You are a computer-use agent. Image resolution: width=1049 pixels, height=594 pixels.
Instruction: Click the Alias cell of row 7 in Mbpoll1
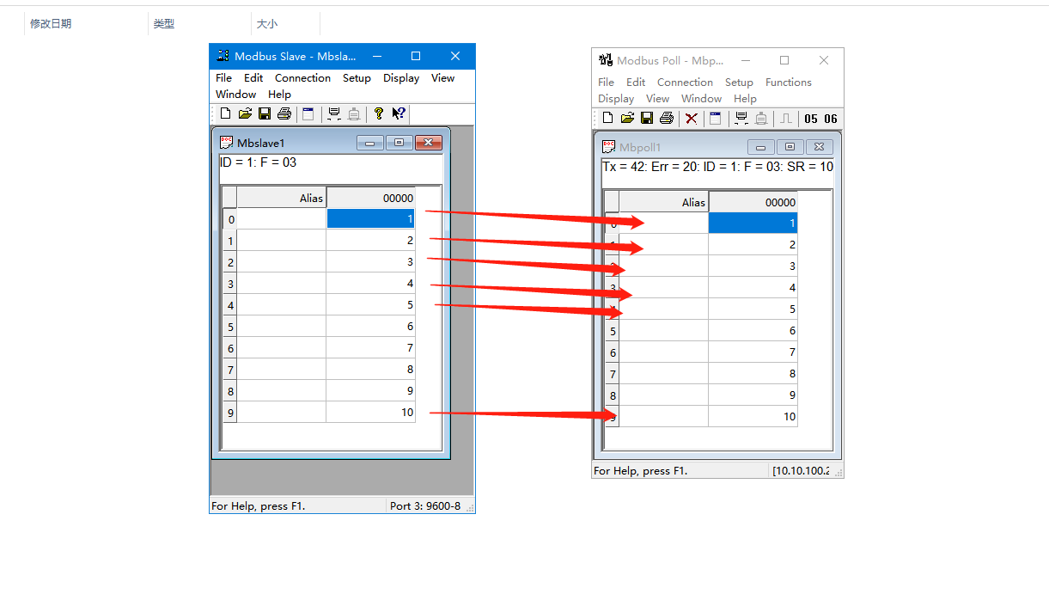(x=663, y=374)
